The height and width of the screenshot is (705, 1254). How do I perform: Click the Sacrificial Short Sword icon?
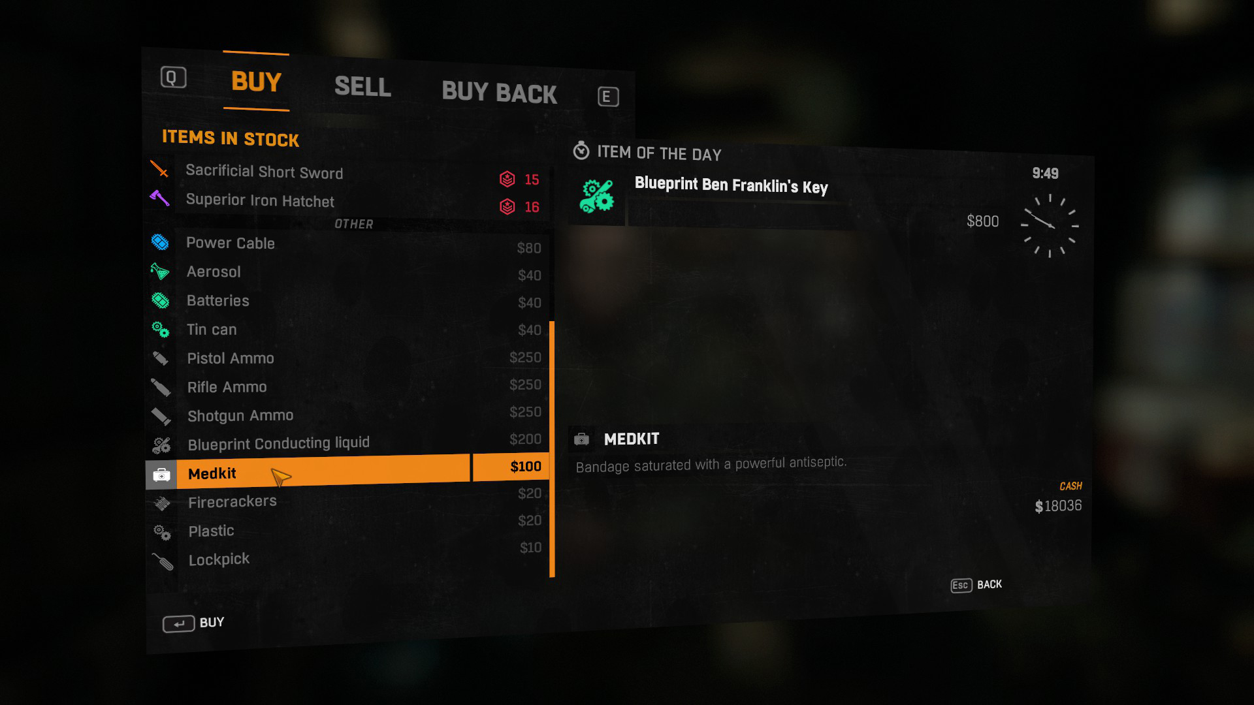(x=160, y=172)
